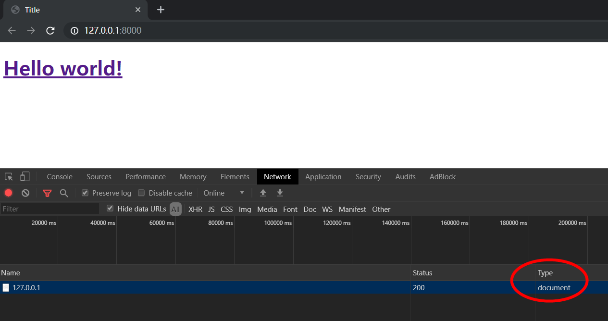Close the Title browser tab
This screenshot has height=321, width=608.
[138, 10]
